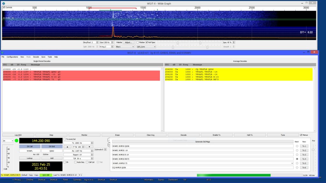
Task: Click the Start 200 Hz spinner arrows
Action: point(112,42)
